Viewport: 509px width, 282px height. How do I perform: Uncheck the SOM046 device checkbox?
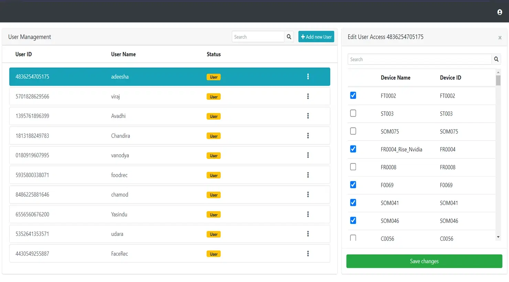[x=353, y=220]
